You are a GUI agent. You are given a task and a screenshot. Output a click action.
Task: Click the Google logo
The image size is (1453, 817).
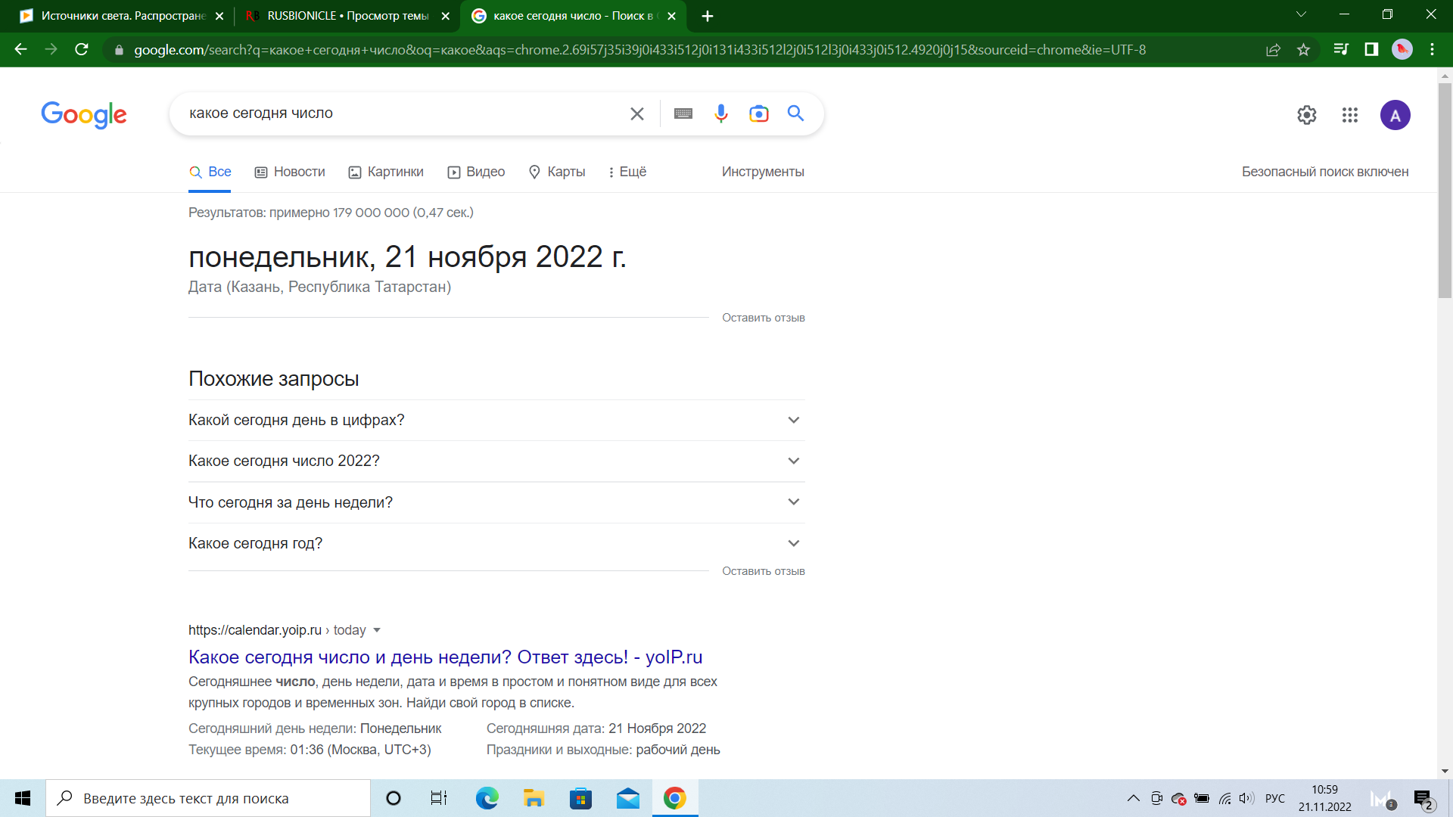click(84, 114)
